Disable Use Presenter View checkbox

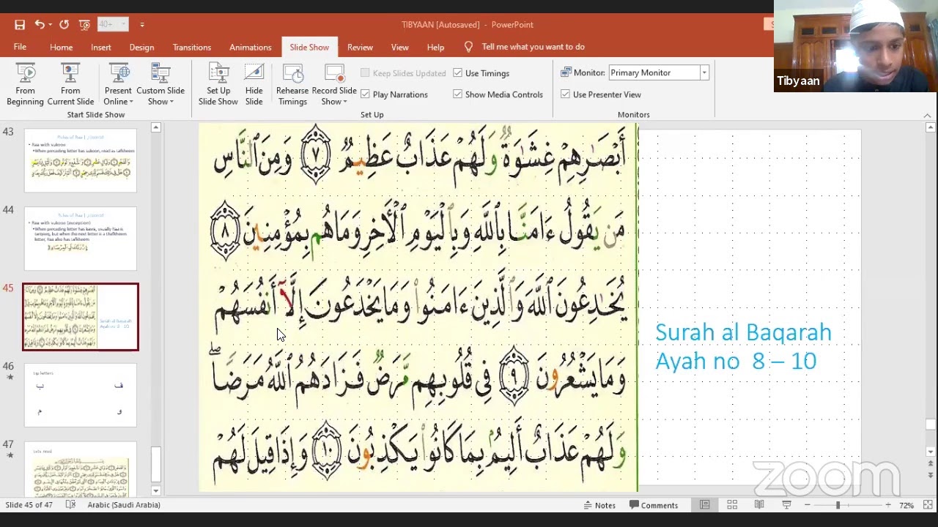coord(565,94)
